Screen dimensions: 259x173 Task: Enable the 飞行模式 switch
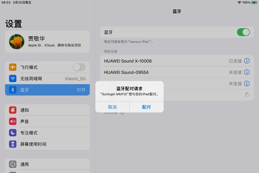tap(79, 67)
